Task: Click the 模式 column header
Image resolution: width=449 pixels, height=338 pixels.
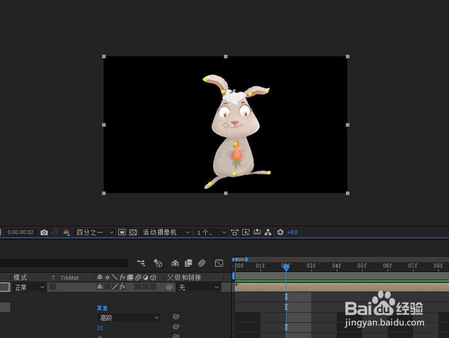Action: coord(20,277)
